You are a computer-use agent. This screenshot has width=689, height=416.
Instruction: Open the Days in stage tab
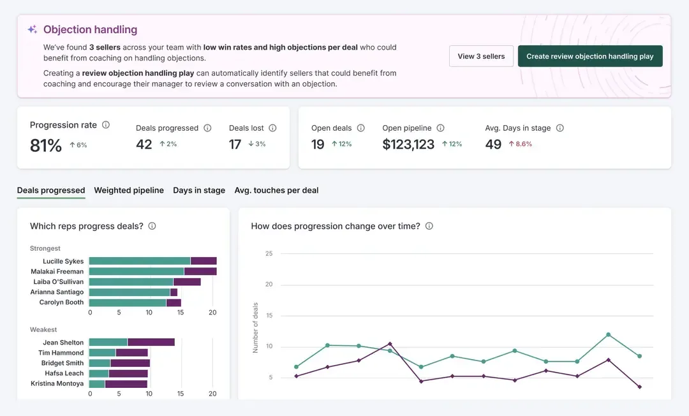pyautogui.click(x=199, y=189)
